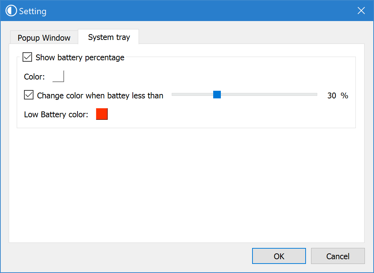
Task: Click the 30 threshold percentage value
Action: [x=331, y=96]
